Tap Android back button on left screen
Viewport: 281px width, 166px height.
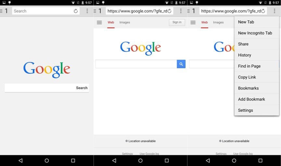point(20,160)
